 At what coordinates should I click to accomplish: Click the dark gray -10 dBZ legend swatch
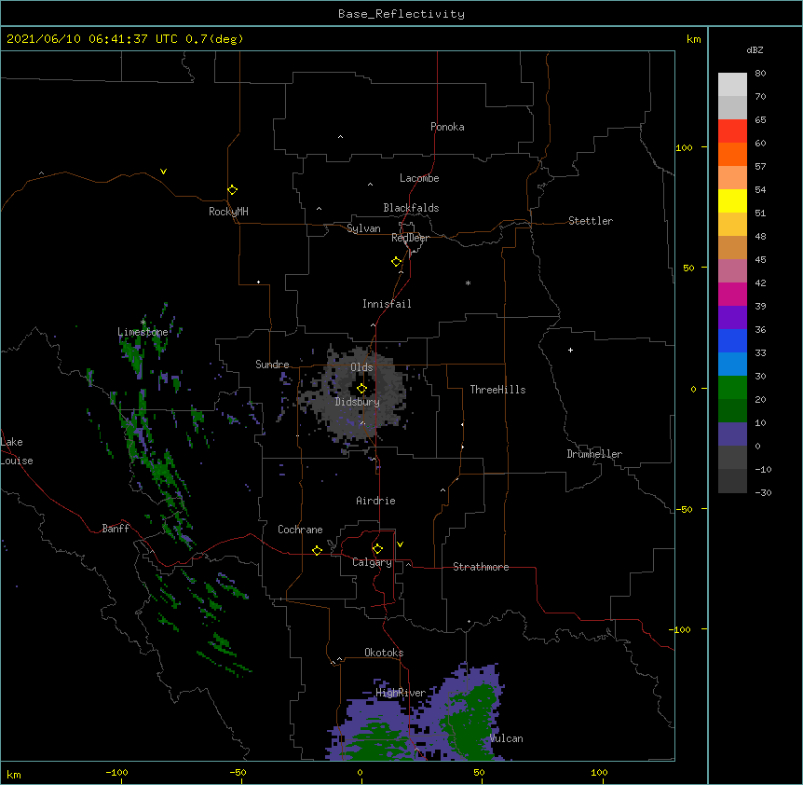click(732, 481)
